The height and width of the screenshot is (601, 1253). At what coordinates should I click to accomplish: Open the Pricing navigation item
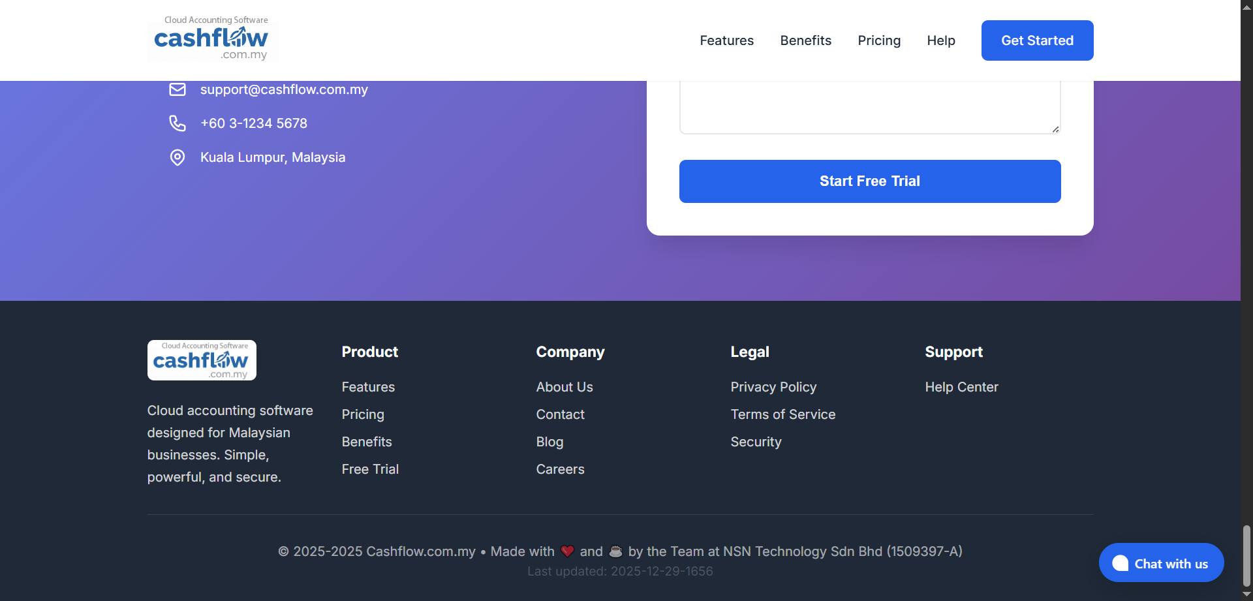pos(879,40)
